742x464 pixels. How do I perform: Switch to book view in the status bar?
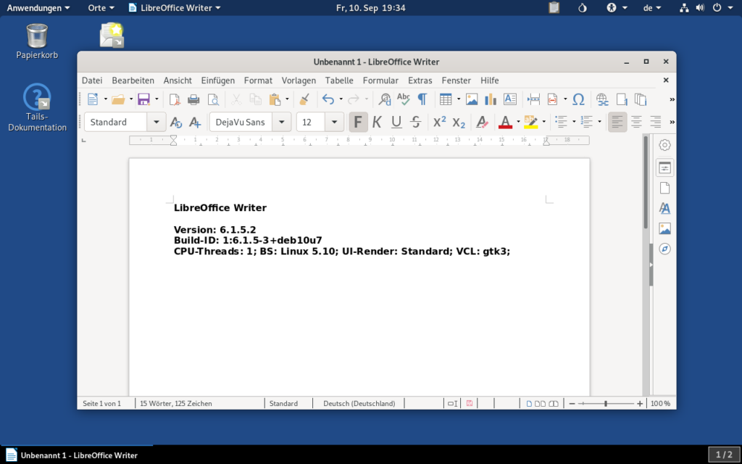(553, 403)
